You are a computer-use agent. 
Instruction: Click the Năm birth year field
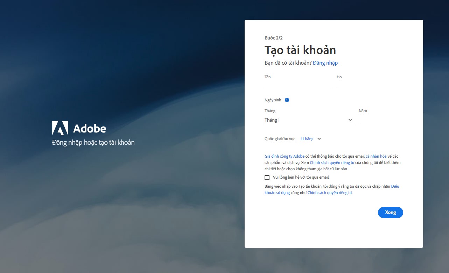click(x=380, y=120)
